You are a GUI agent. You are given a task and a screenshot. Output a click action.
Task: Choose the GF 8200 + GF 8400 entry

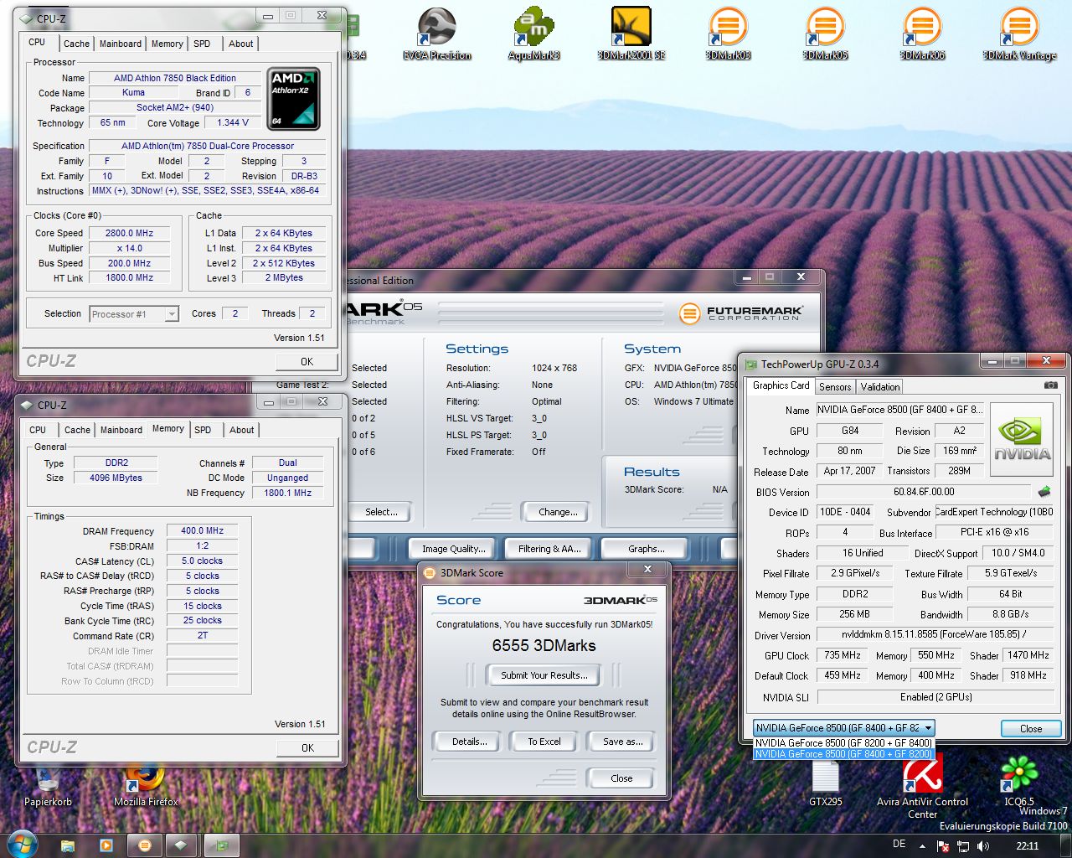[843, 742]
